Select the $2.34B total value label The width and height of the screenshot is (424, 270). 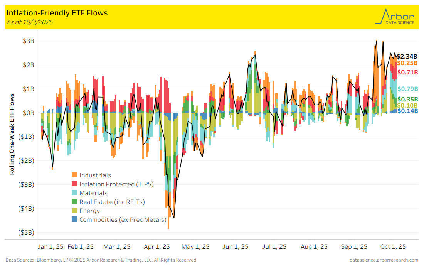click(x=407, y=56)
